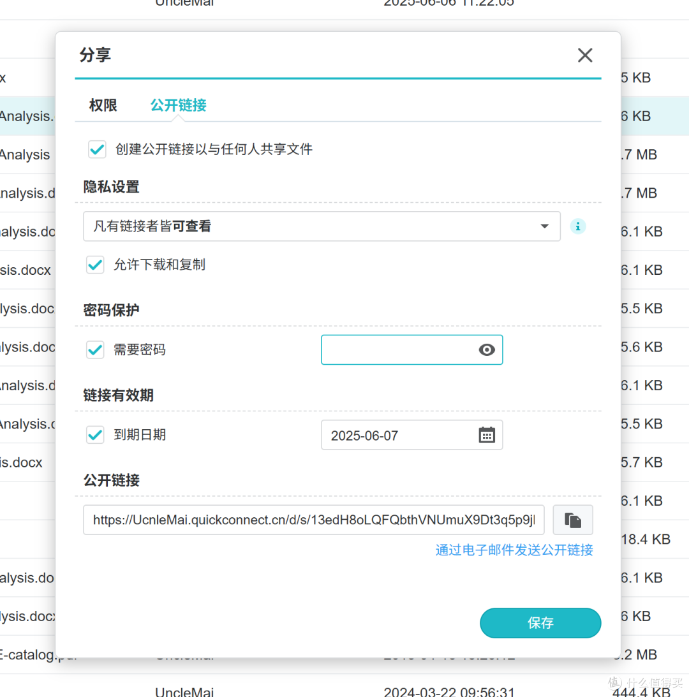689x697 pixels.
Task: Uncheck 创建公开链接以与任何人共享文件 checkbox
Action: (97, 149)
